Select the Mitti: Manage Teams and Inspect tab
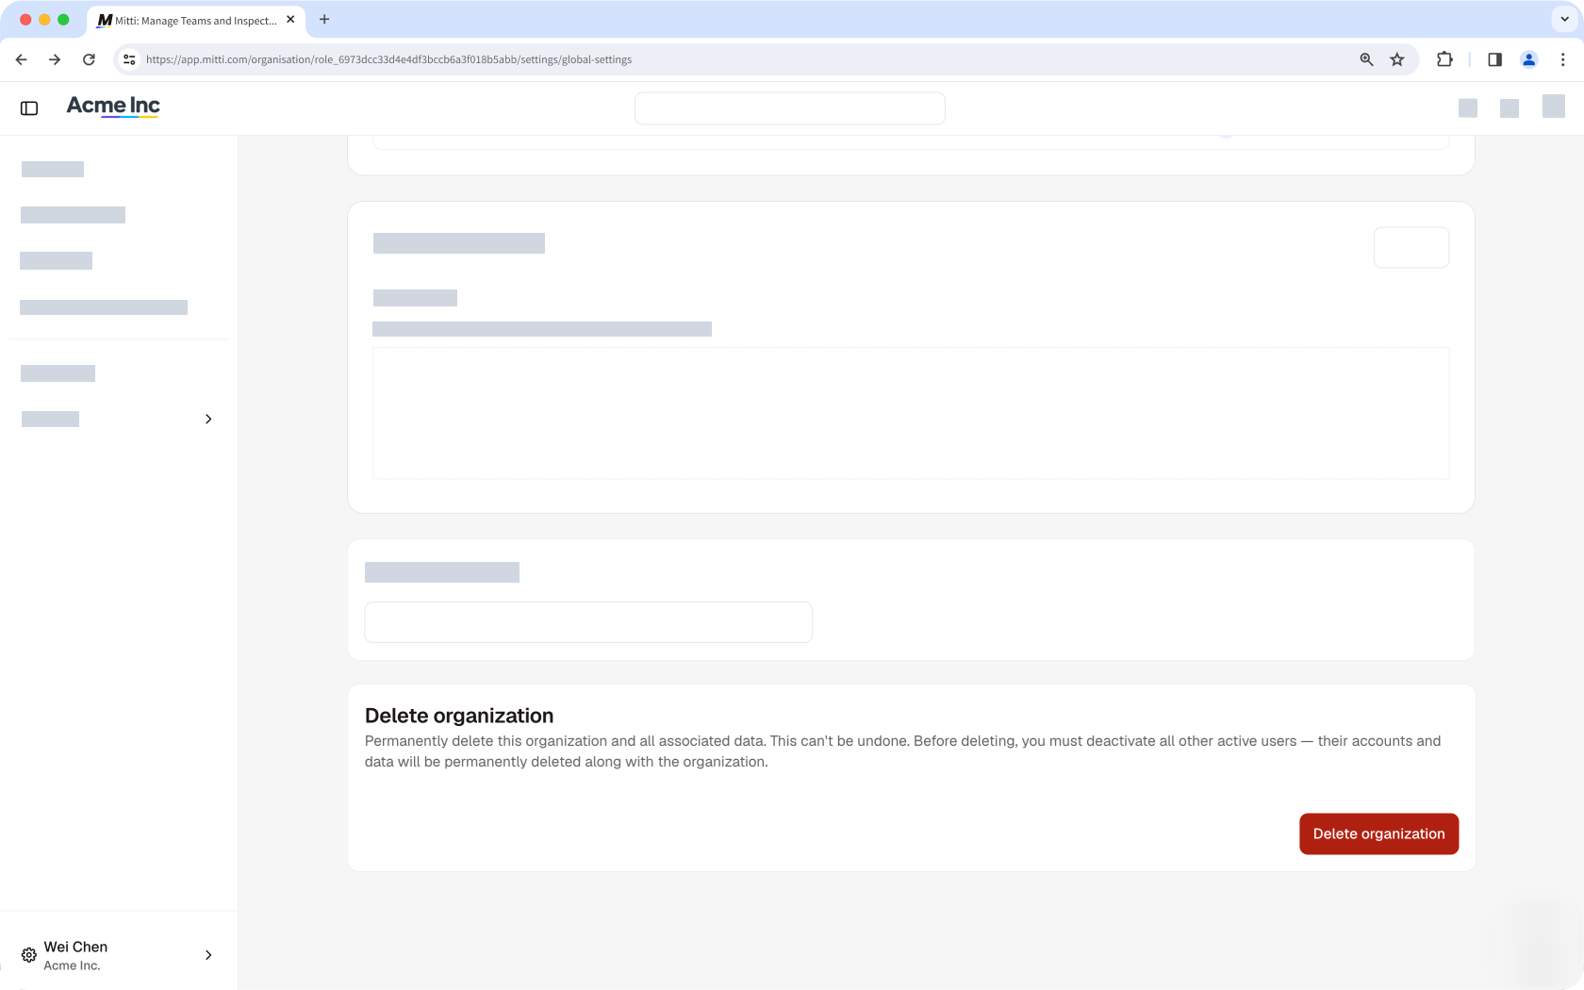The height and width of the screenshot is (990, 1584). pos(196,20)
